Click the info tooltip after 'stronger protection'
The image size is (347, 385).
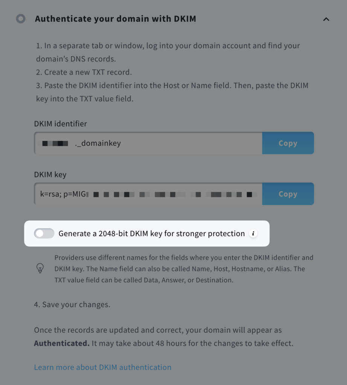click(254, 233)
